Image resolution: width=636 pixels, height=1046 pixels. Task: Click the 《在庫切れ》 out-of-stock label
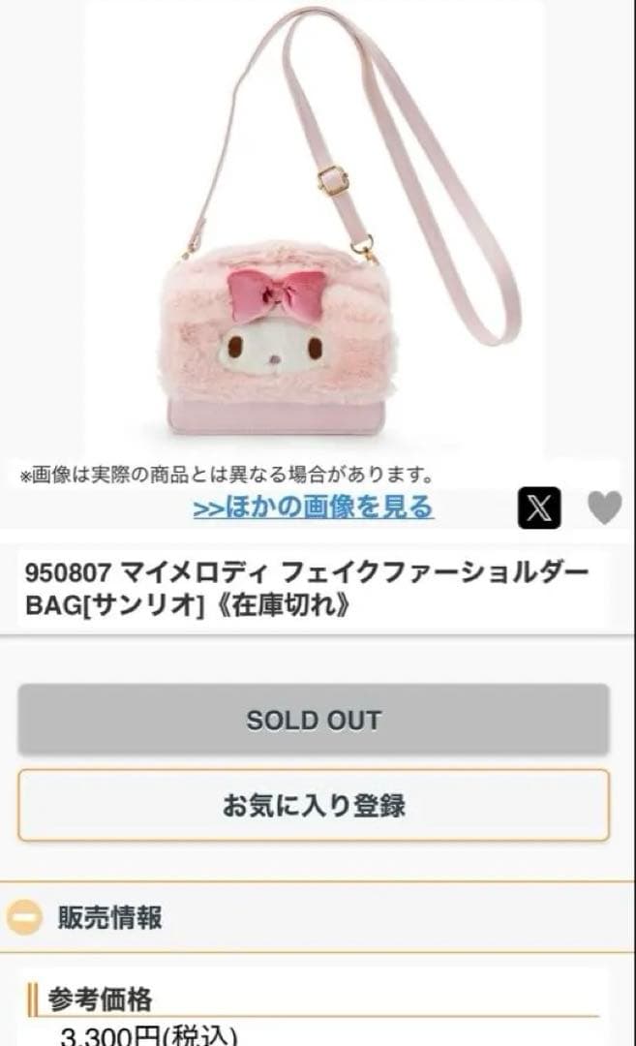coord(280,605)
